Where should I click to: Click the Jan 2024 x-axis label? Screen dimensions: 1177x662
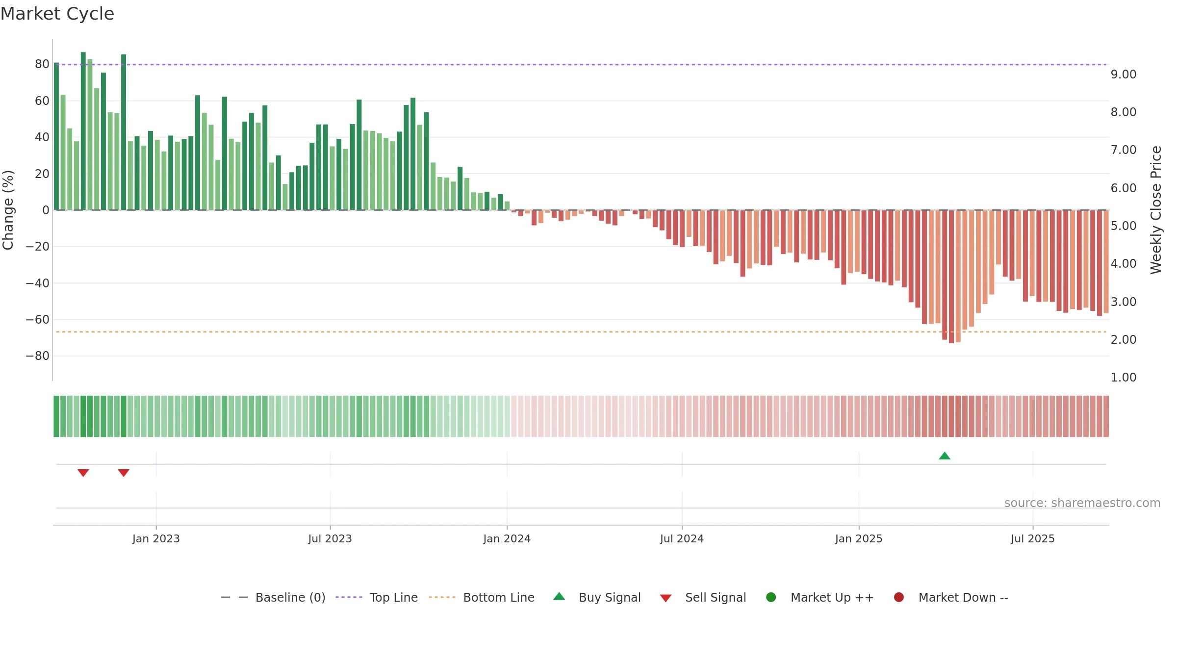coord(507,539)
